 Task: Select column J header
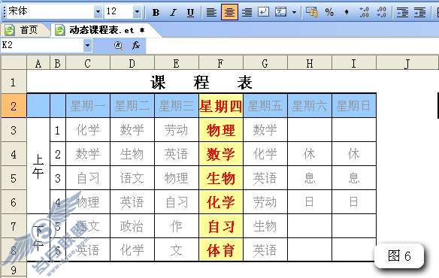tap(407, 63)
